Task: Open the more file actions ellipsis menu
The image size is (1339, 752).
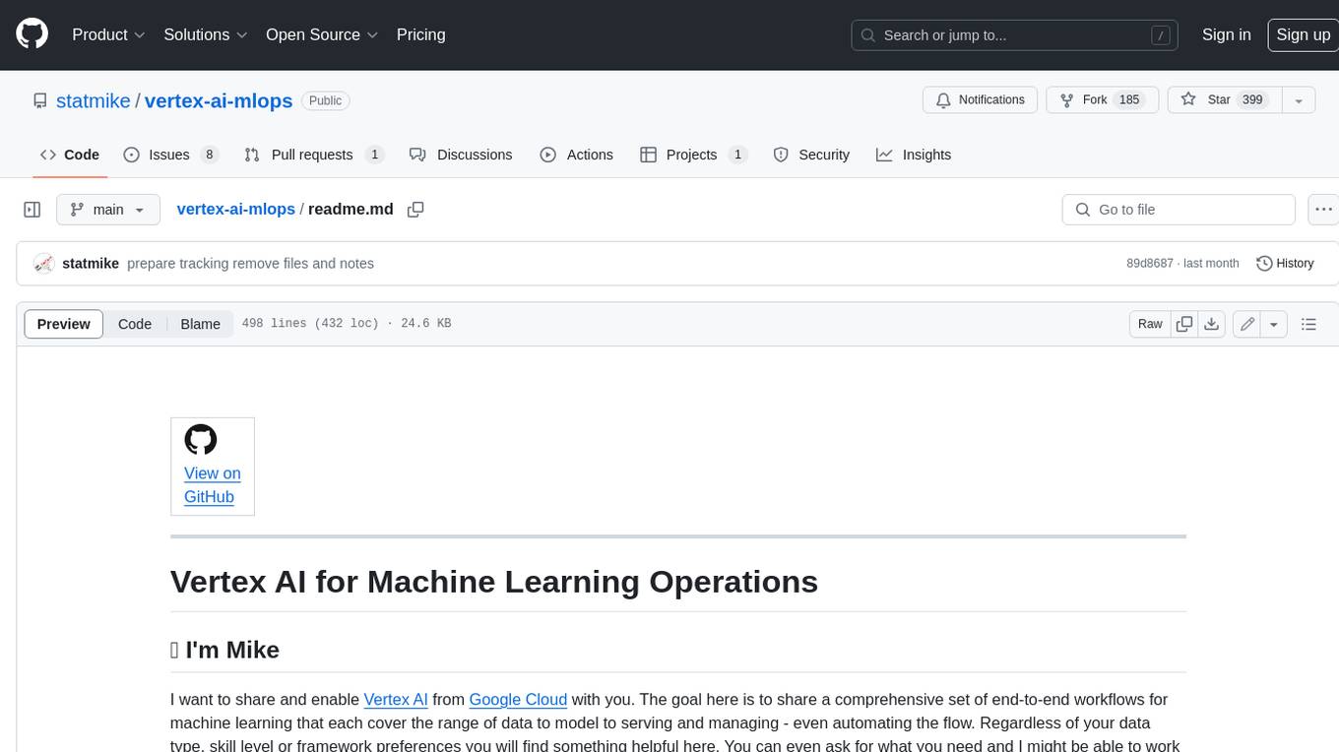Action: point(1323,210)
